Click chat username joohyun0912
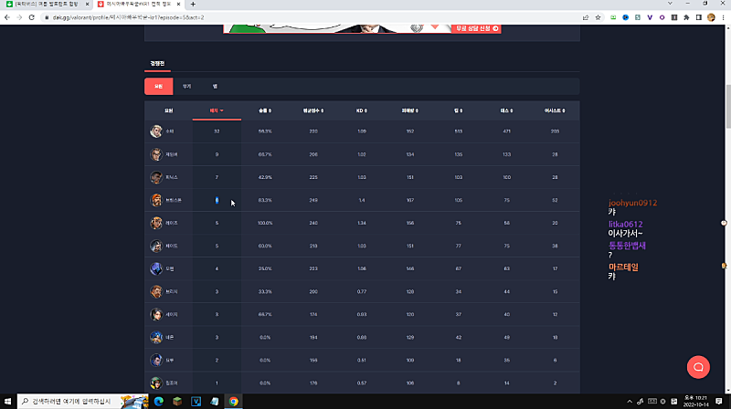This screenshot has width=731, height=409. 632,203
